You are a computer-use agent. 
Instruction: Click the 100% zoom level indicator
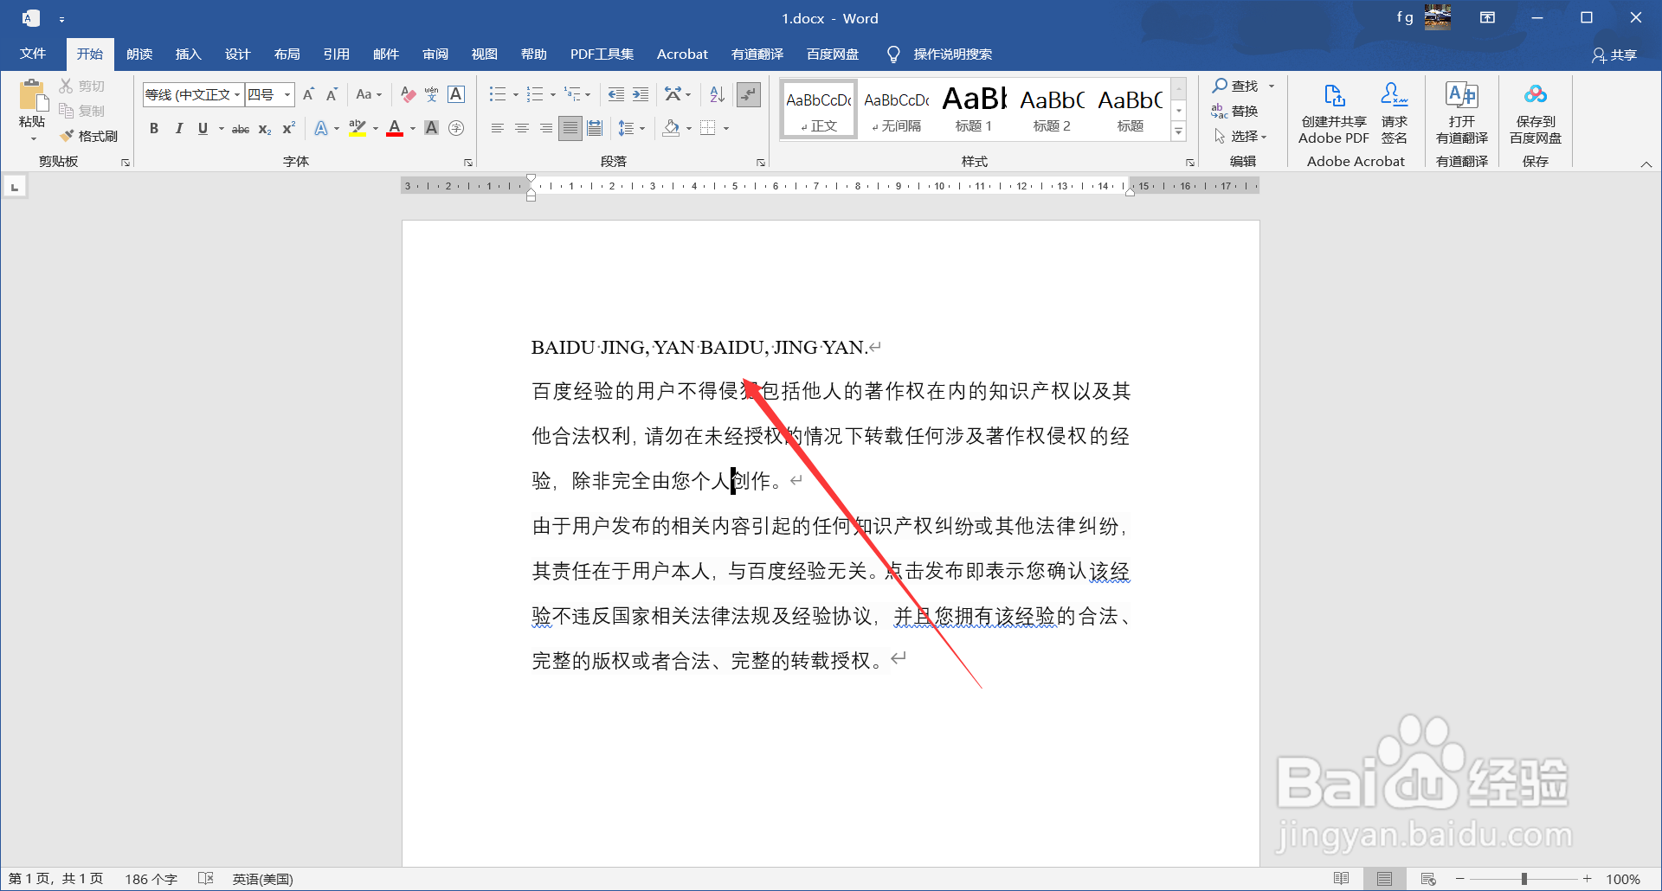tap(1623, 879)
